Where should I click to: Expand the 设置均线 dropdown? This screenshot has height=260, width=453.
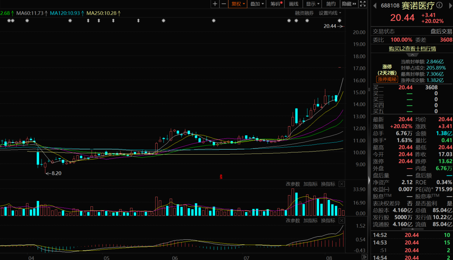[x=330, y=13]
